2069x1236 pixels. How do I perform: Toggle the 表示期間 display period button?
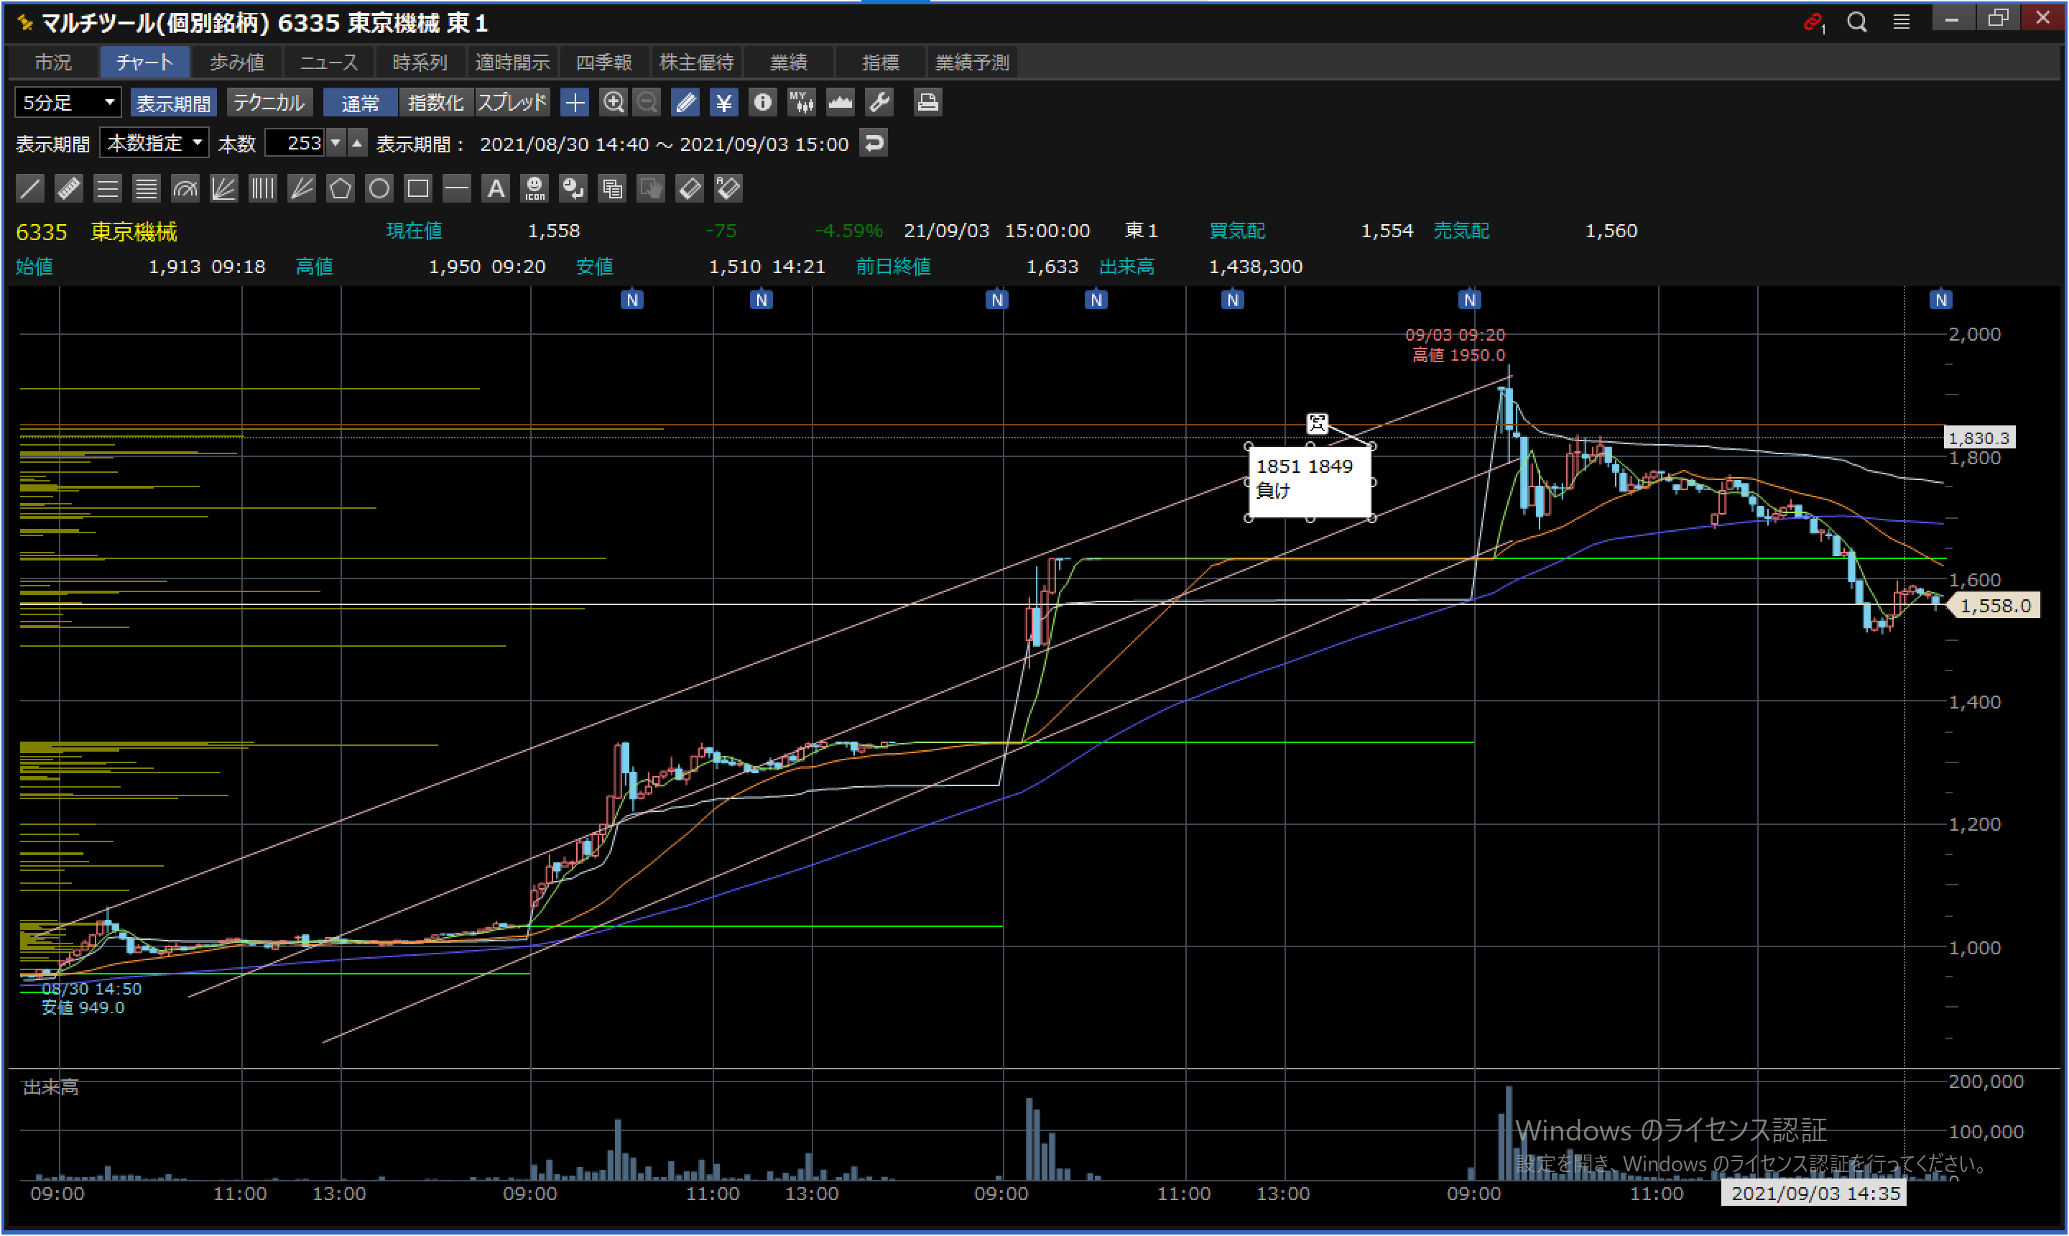(x=173, y=103)
